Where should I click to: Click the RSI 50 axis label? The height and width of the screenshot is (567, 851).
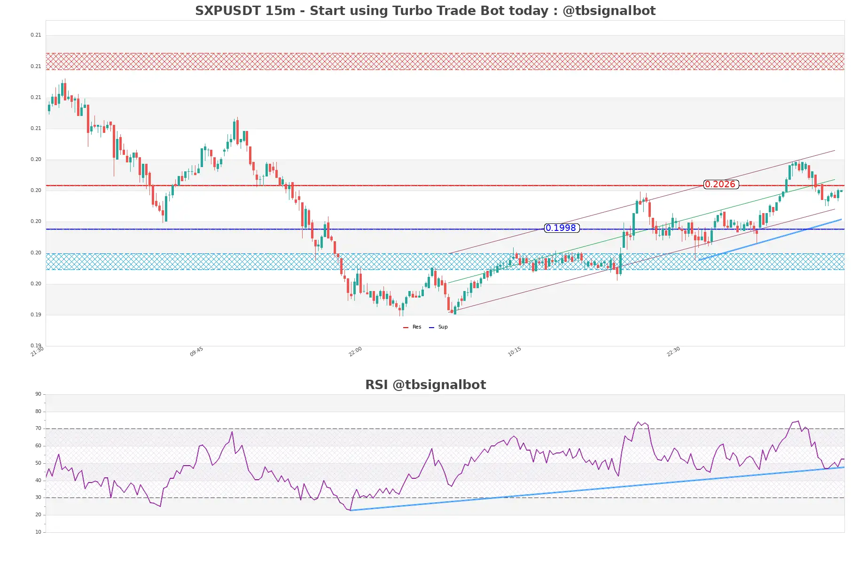(x=38, y=463)
